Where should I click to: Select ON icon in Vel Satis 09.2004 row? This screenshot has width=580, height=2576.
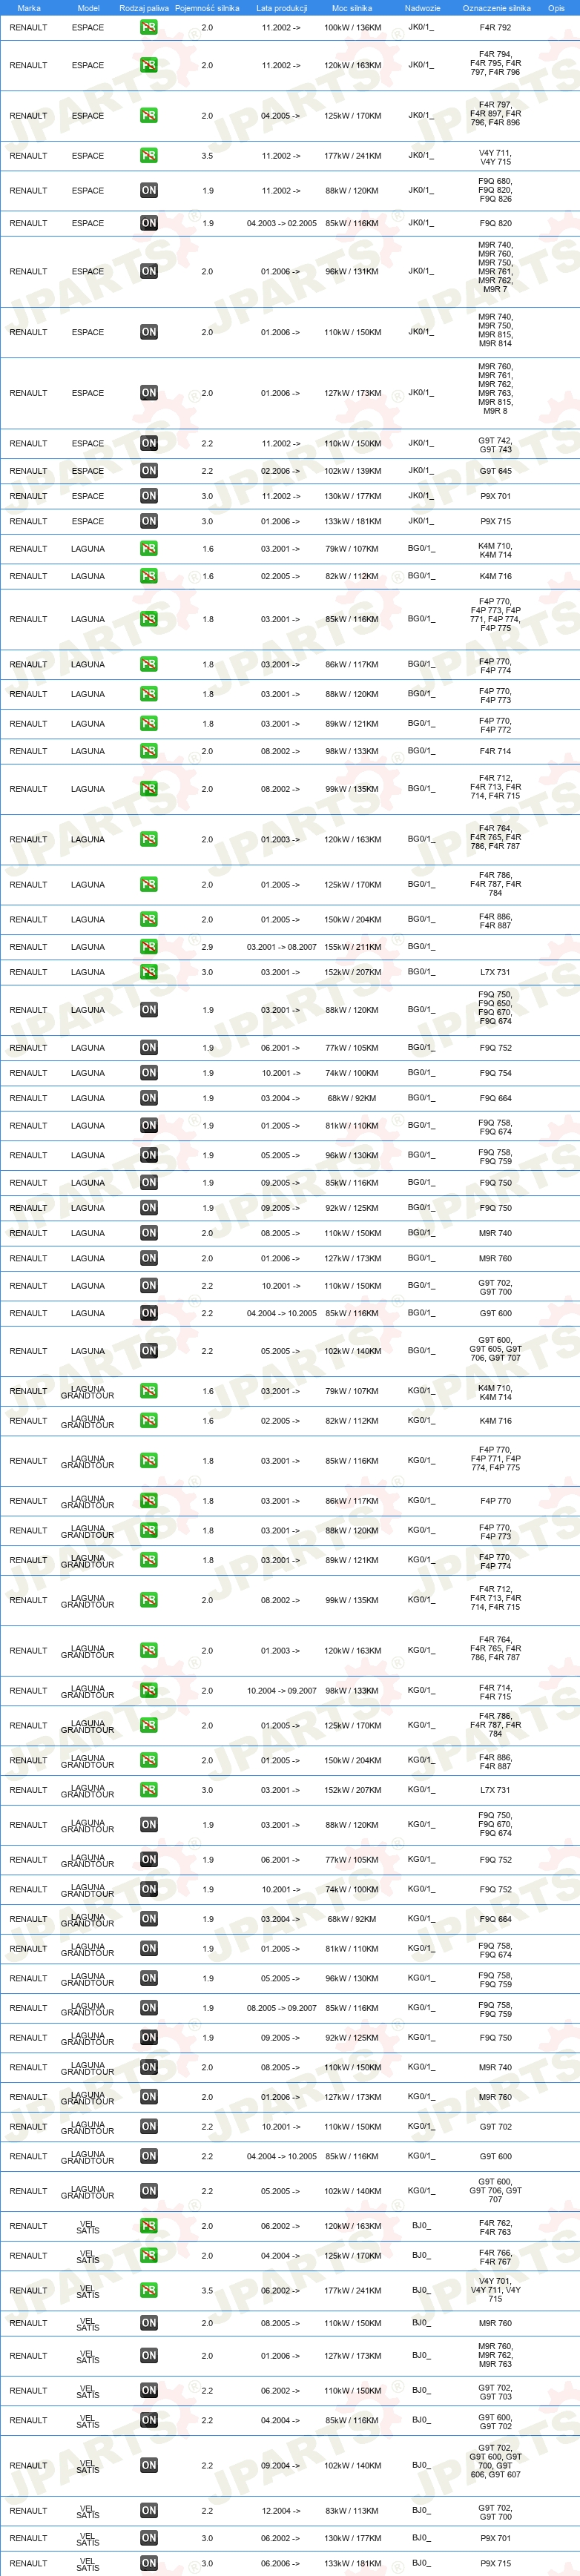tap(148, 2466)
